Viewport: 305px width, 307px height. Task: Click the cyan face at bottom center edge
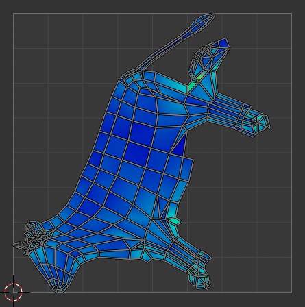pos(147,257)
